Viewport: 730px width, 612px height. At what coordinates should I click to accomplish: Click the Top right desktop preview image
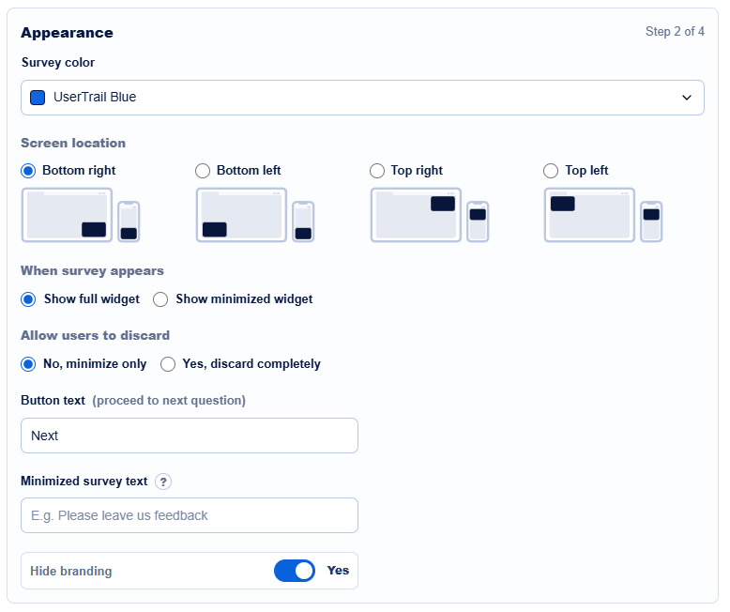tap(416, 215)
